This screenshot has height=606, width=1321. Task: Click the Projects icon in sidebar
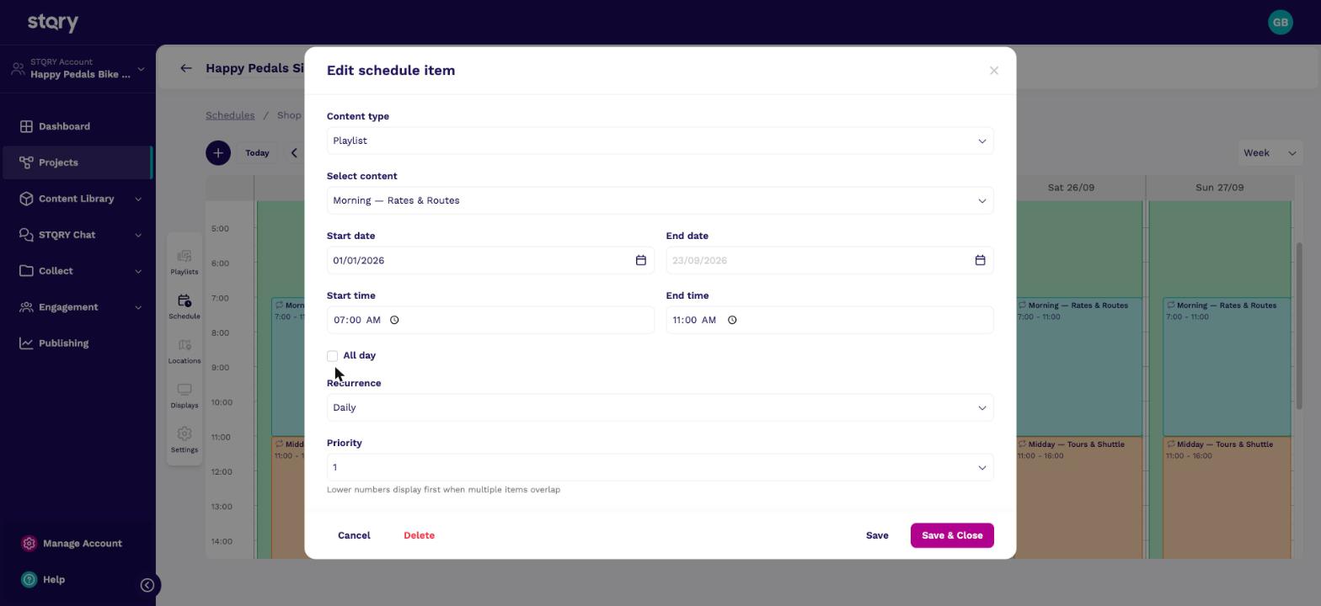coord(26,162)
